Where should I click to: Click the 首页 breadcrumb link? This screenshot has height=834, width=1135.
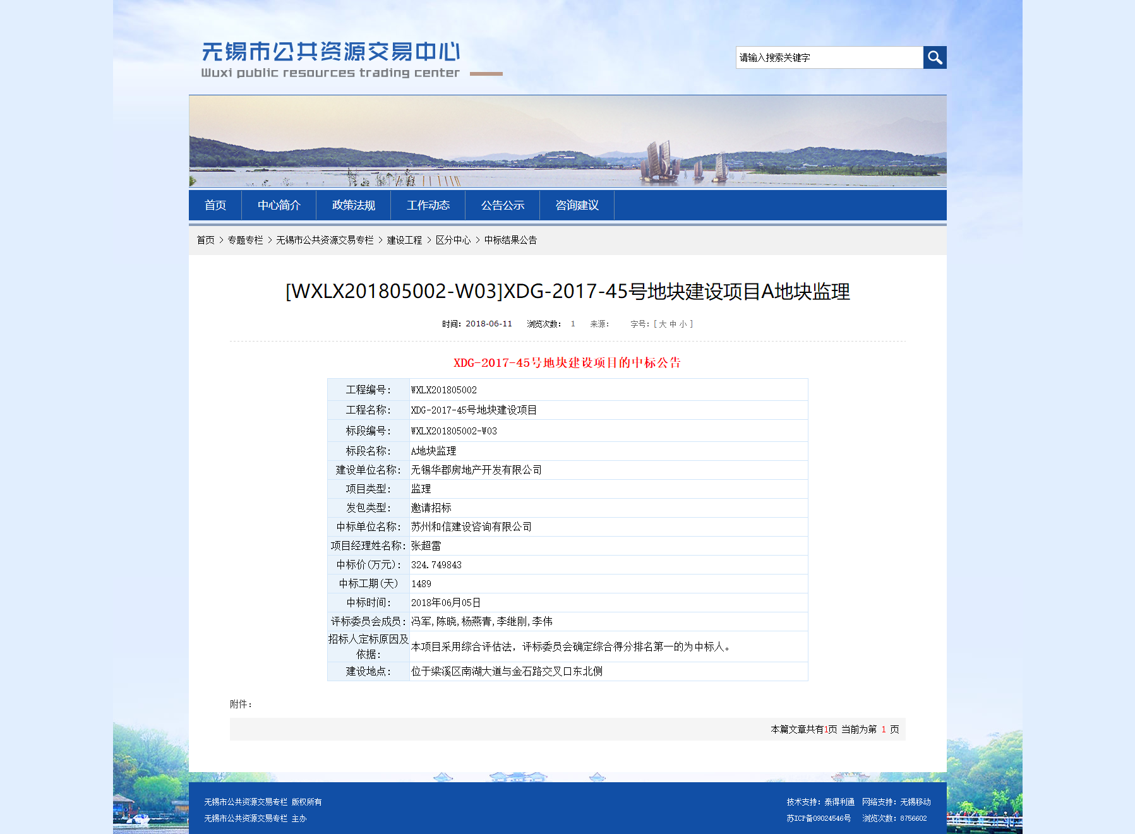pos(205,240)
